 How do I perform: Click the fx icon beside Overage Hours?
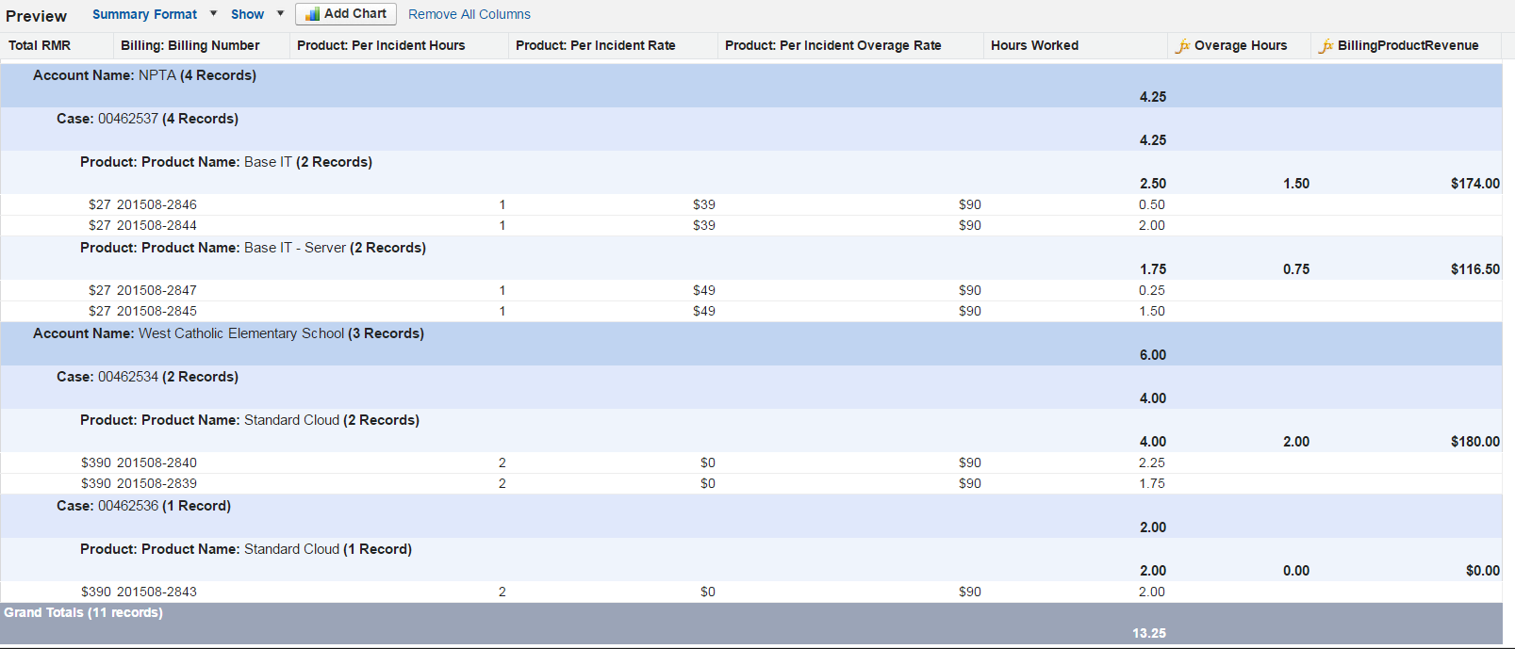pos(1182,46)
